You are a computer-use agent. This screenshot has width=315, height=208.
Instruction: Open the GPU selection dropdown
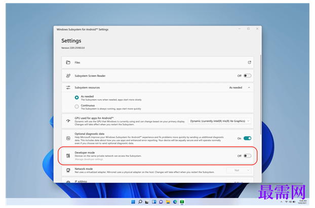220,121
